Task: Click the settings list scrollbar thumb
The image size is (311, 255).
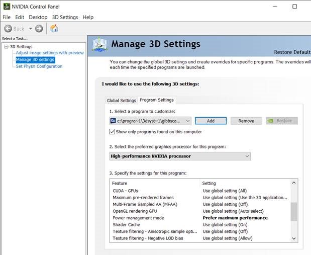Action: coord(294,212)
